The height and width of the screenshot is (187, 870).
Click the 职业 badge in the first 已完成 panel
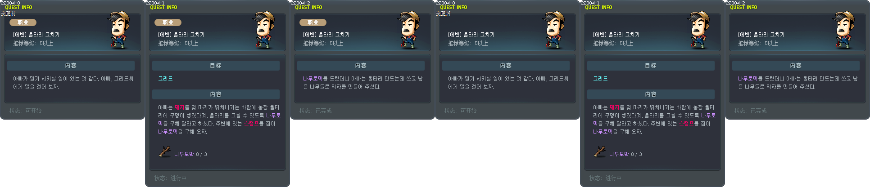click(x=313, y=22)
